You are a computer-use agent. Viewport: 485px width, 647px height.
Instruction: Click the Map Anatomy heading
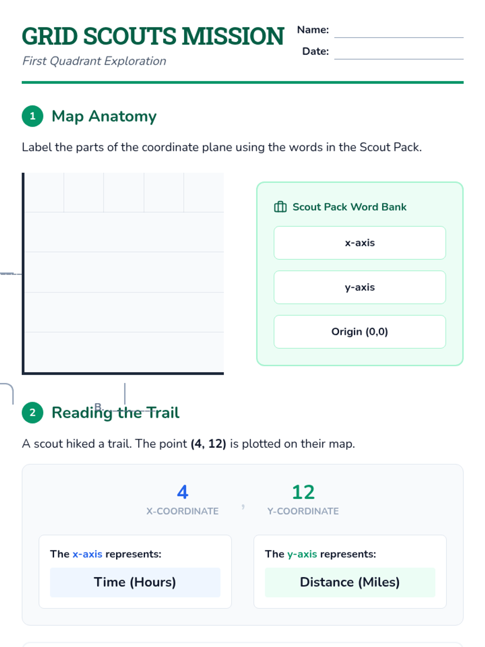pos(104,116)
